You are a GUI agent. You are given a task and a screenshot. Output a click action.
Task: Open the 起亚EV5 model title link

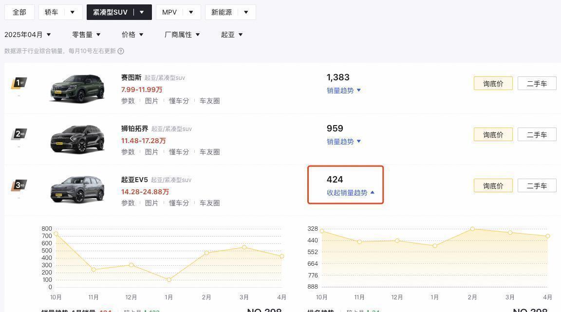coord(134,180)
